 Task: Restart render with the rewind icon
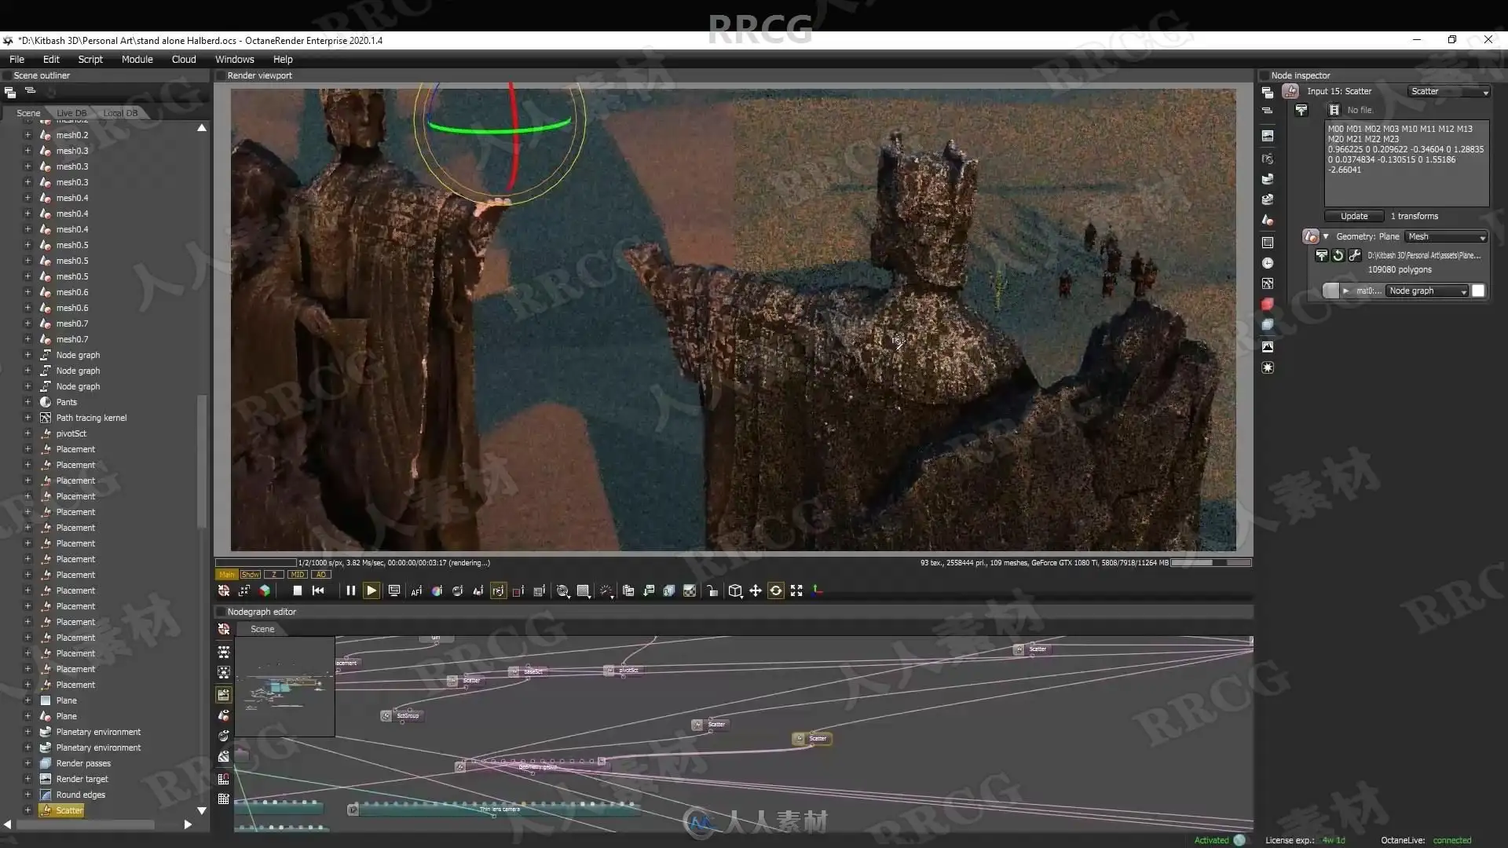coord(318,590)
